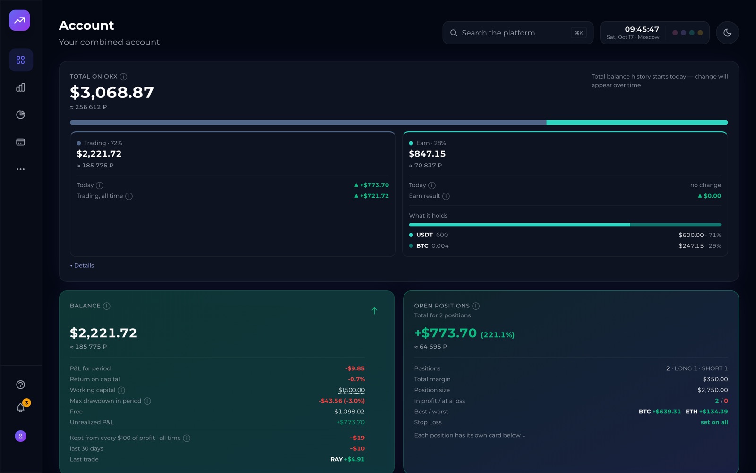
Task: Toggle dark mode with the moon button
Action: tap(728, 33)
